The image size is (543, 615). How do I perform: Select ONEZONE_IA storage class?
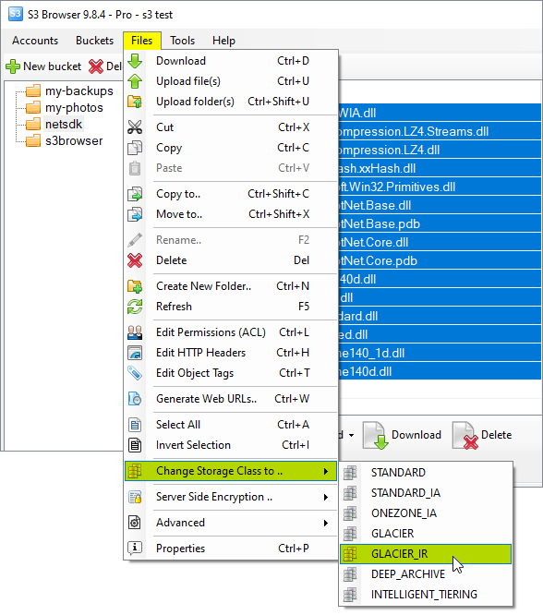pos(426,513)
